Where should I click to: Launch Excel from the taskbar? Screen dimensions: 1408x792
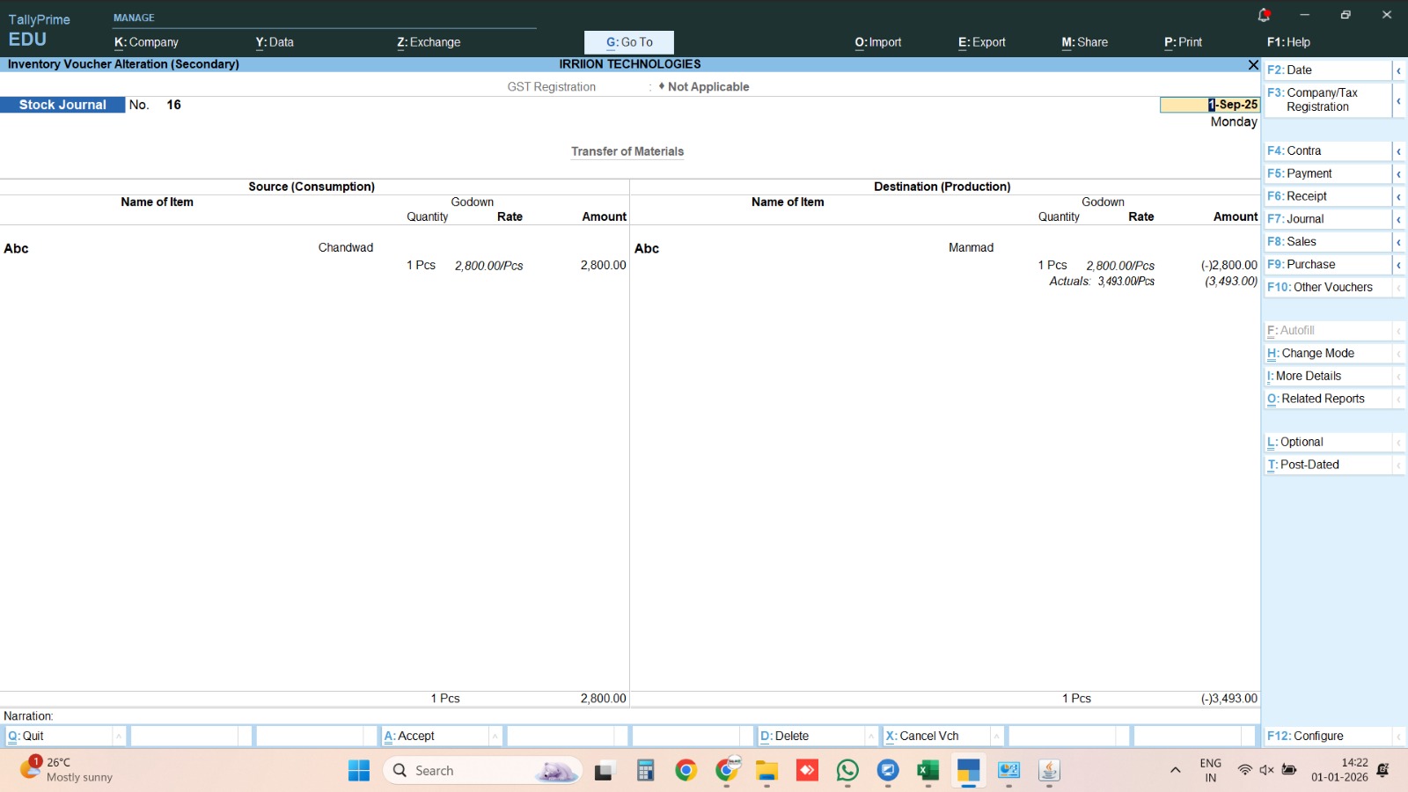928,771
